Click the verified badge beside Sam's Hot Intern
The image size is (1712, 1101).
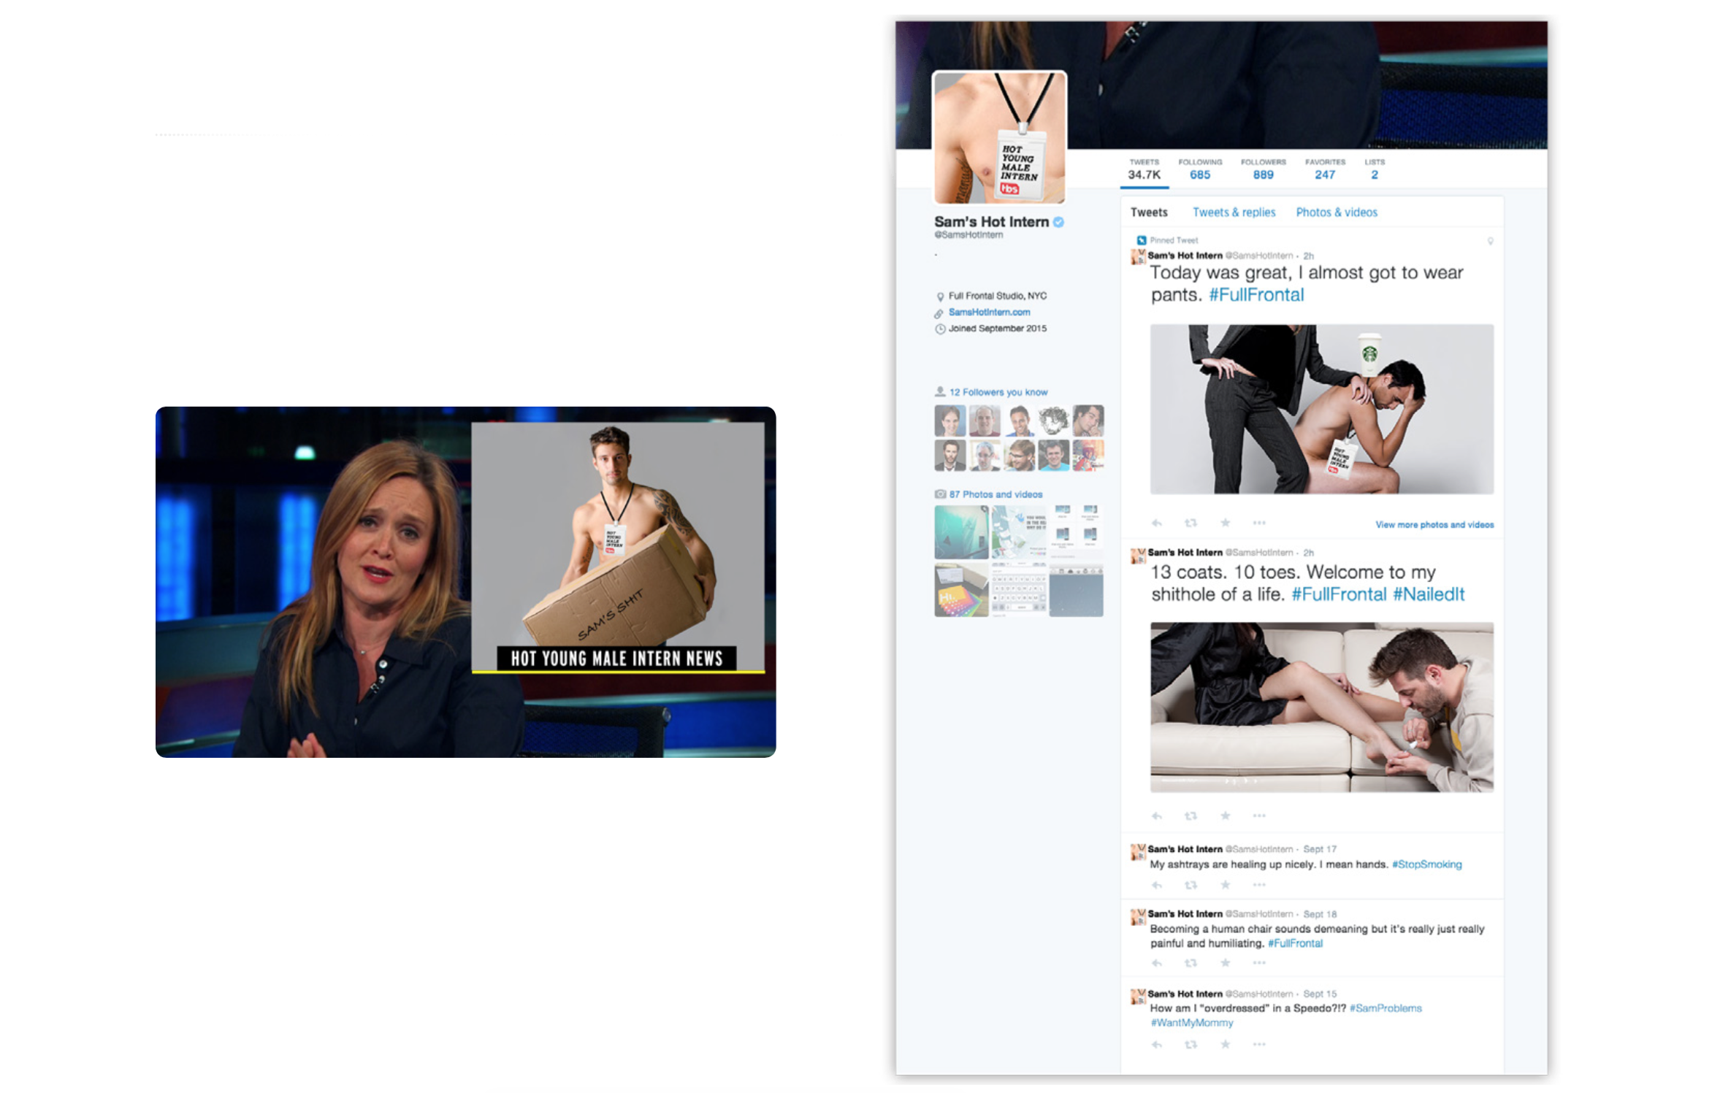tap(1059, 222)
